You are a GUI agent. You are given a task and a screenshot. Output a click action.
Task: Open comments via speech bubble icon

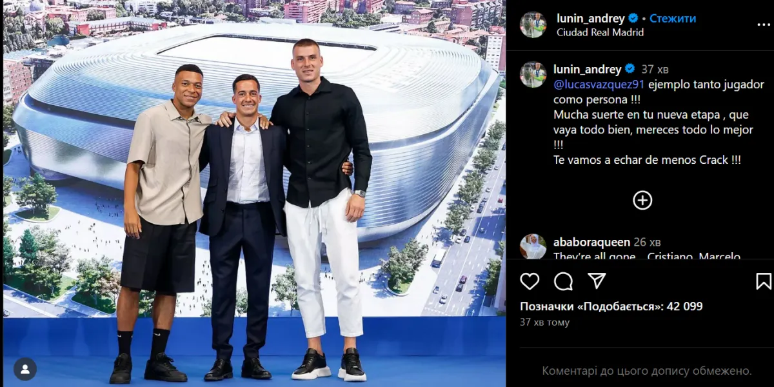[563, 281]
